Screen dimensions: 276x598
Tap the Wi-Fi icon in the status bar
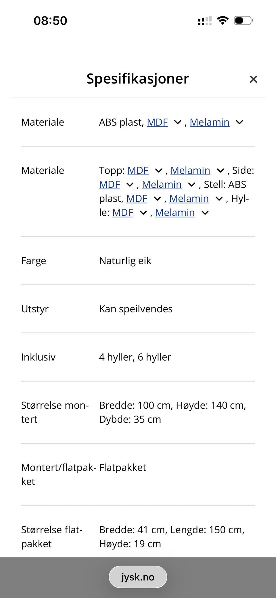click(222, 20)
